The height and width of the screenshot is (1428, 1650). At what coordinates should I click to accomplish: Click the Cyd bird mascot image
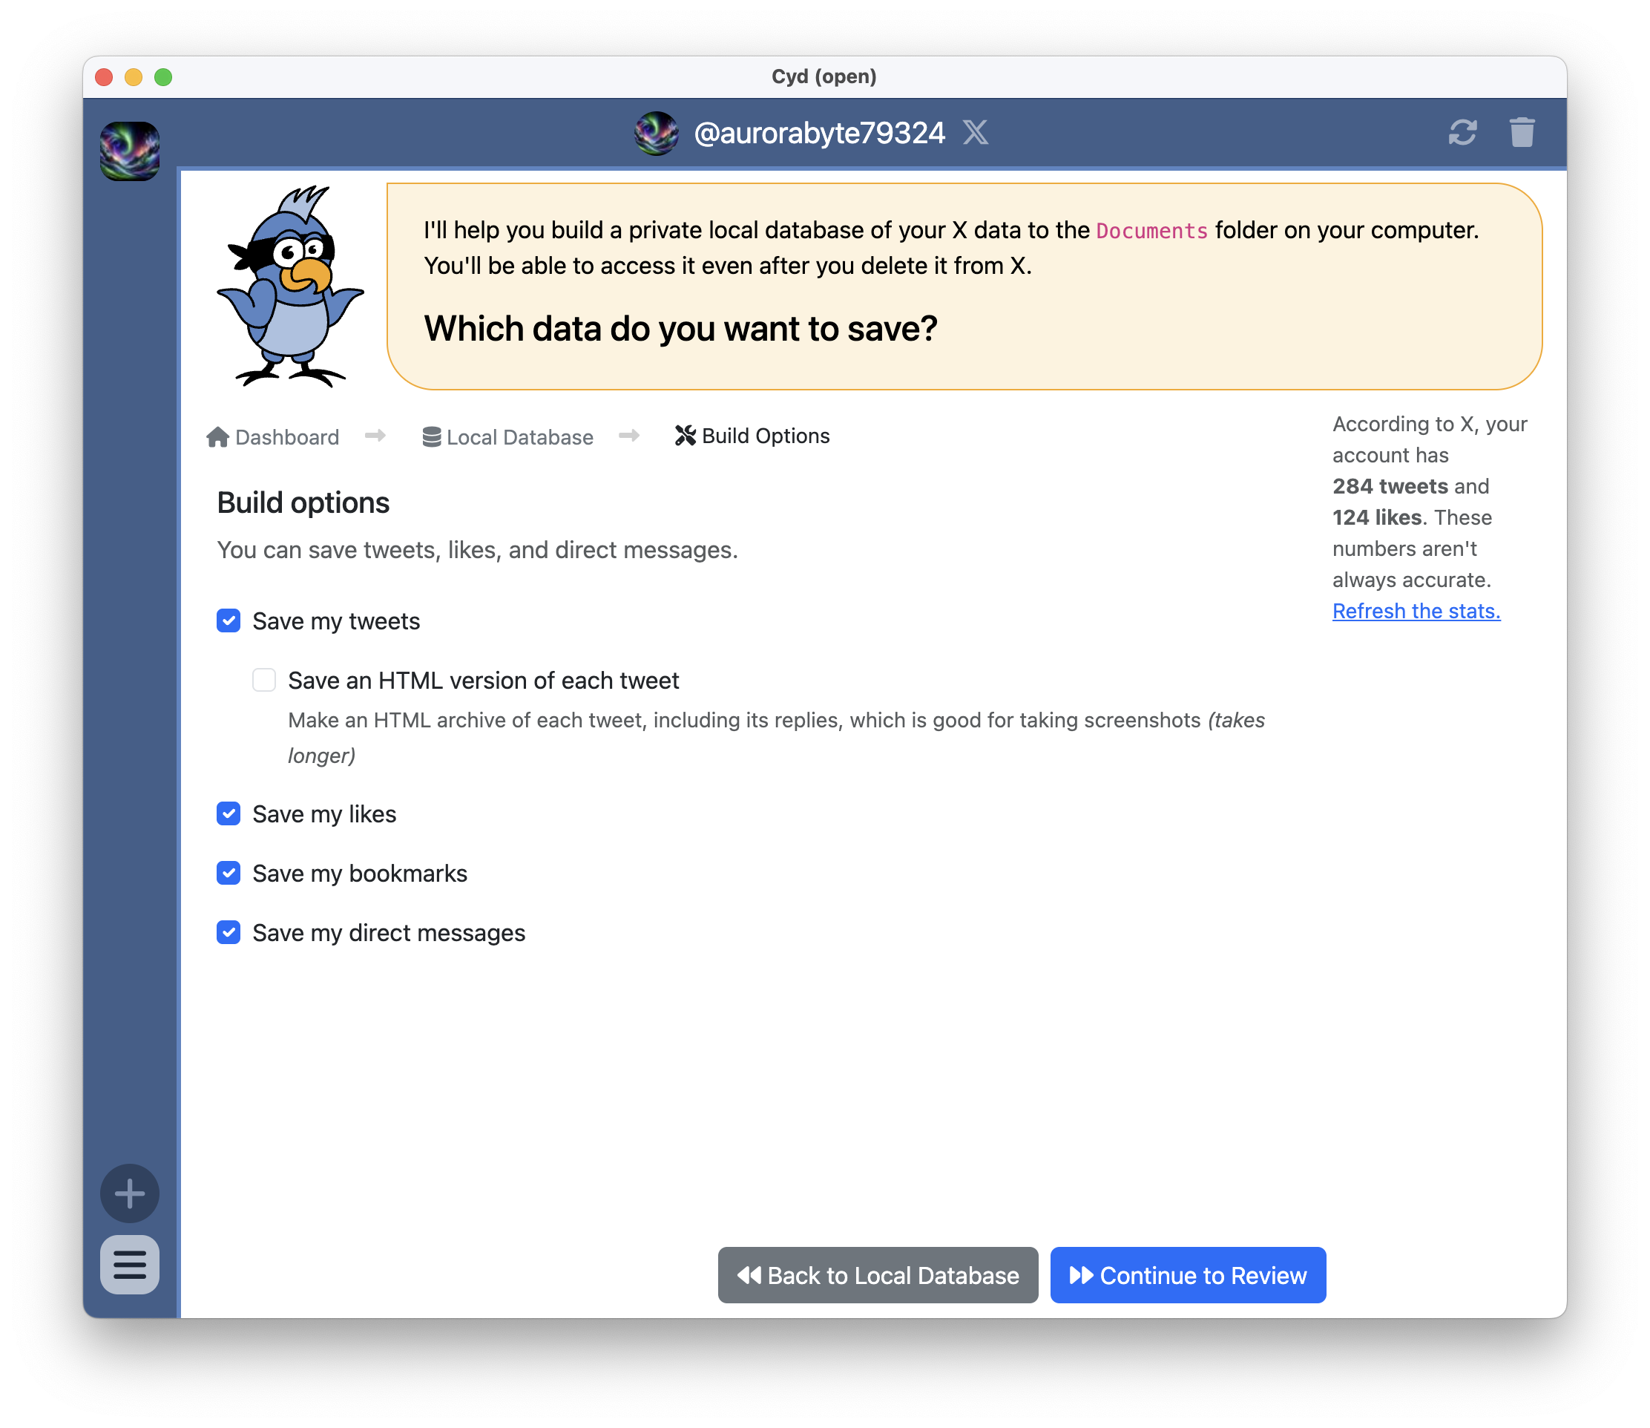click(x=290, y=288)
